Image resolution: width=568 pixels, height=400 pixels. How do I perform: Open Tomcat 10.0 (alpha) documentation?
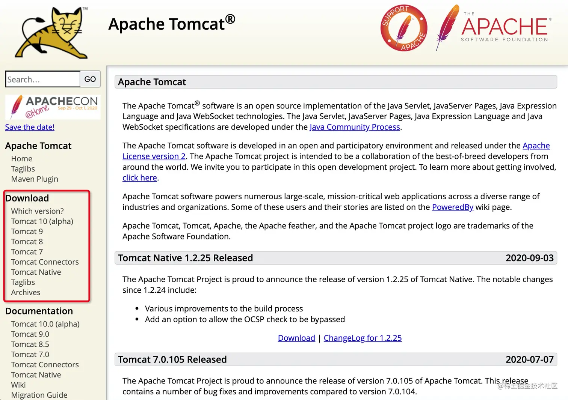point(45,324)
